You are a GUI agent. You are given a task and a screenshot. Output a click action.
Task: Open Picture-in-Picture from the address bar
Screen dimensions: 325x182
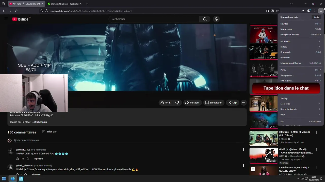[268, 11]
